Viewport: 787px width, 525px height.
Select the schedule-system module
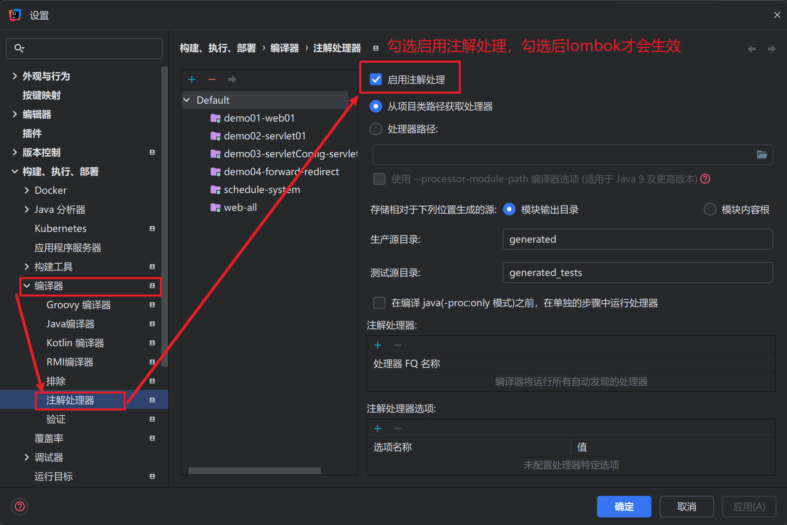point(262,189)
